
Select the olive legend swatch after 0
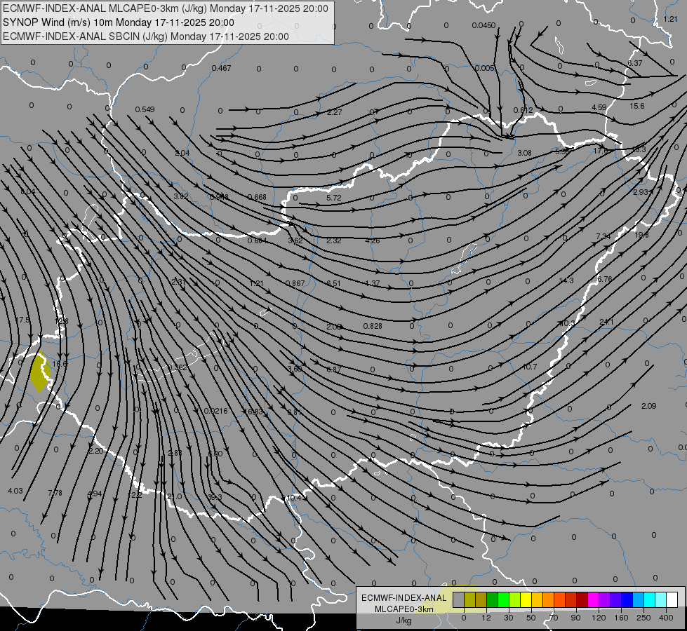pyautogui.click(x=470, y=599)
